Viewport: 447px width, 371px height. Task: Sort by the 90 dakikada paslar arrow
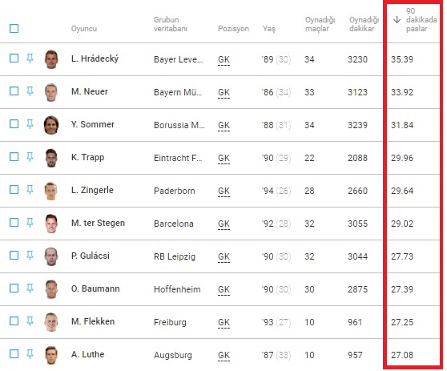397,20
